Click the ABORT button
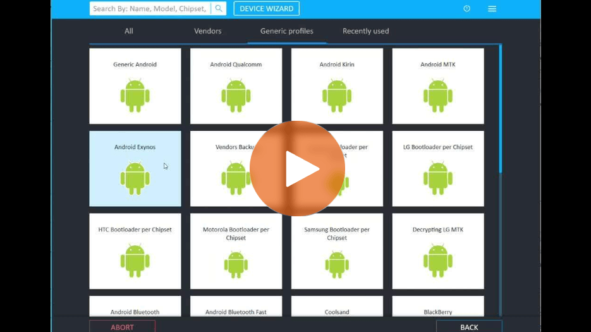 point(122,326)
